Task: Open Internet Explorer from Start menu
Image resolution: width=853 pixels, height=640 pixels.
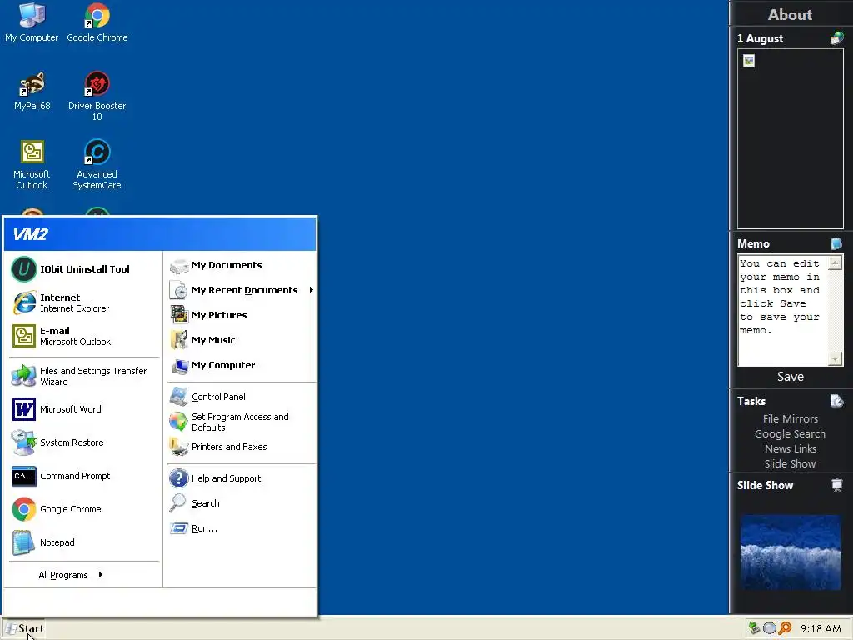Action: [84, 302]
